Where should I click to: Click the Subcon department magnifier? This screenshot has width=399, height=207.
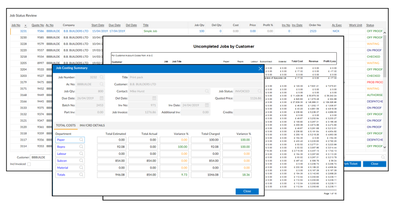point(82,160)
